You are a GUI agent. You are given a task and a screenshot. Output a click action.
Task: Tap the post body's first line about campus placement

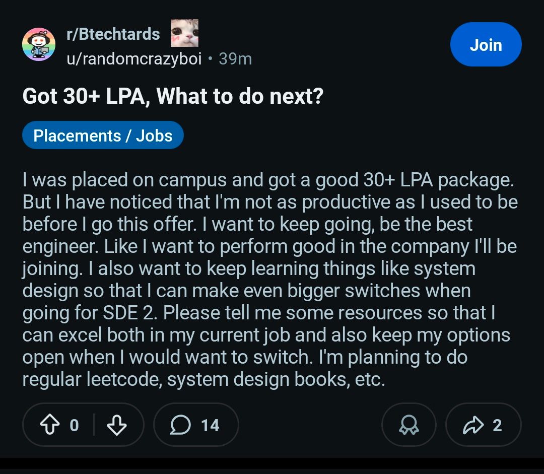point(267,180)
